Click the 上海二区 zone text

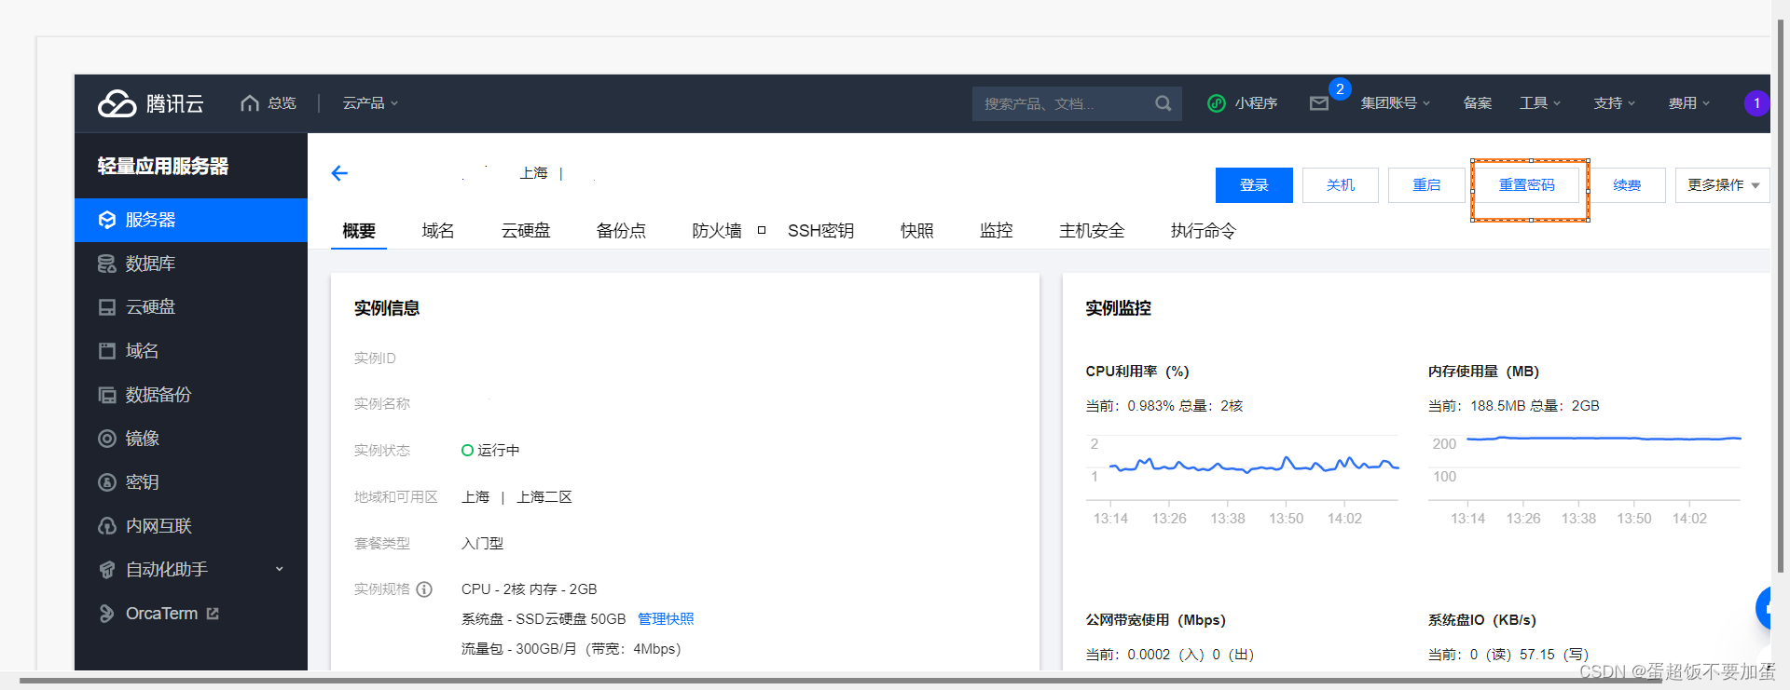tap(544, 497)
